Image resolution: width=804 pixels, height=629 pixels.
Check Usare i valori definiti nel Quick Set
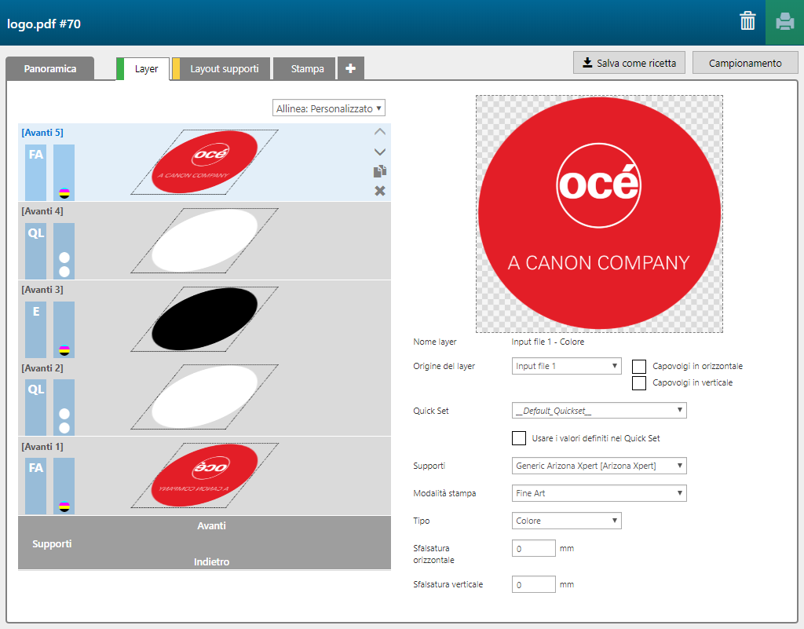click(519, 438)
